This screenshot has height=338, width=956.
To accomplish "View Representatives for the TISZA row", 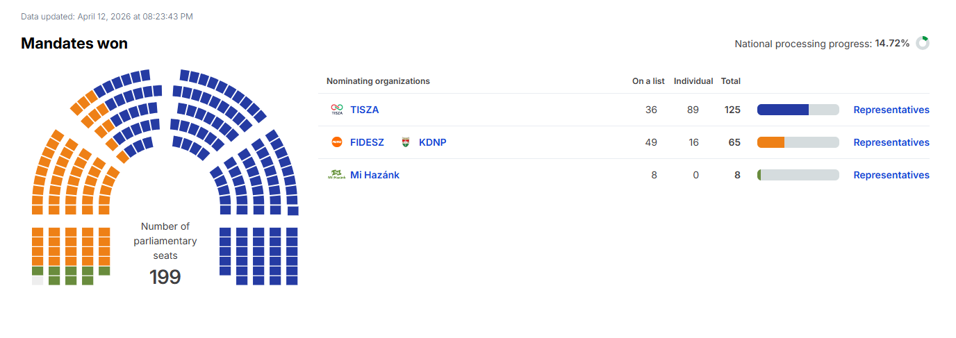I will (891, 110).
